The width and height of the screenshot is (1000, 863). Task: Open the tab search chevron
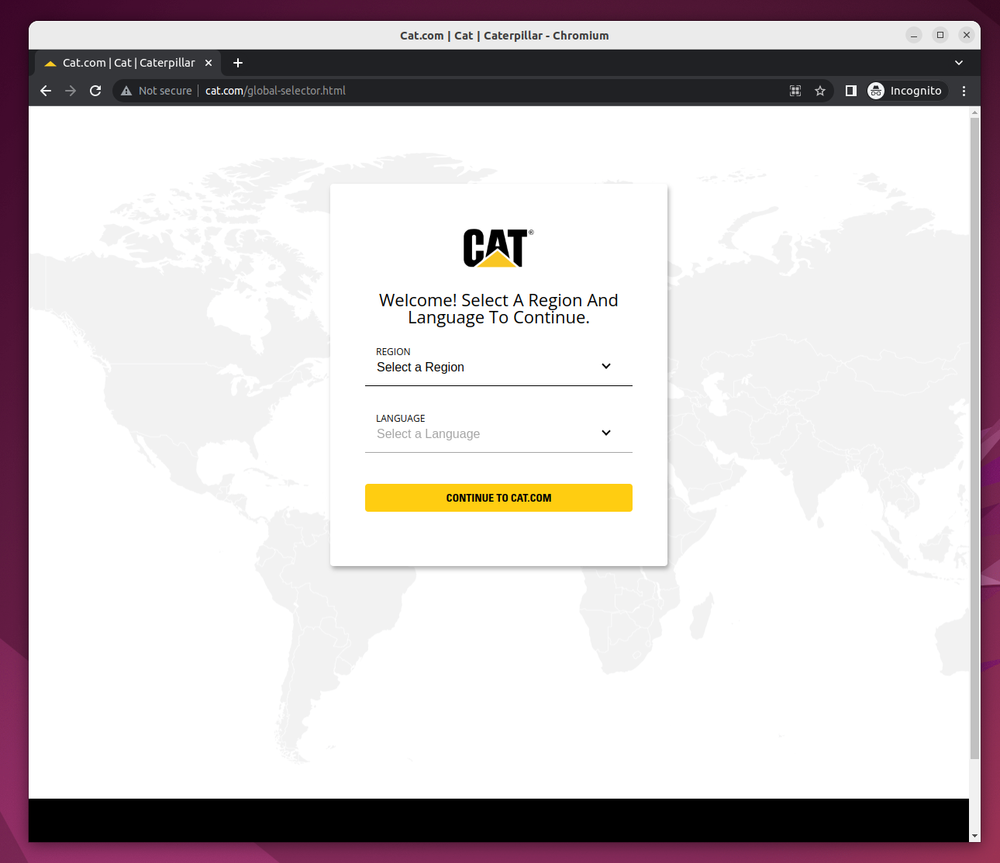(x=959, y=63)
